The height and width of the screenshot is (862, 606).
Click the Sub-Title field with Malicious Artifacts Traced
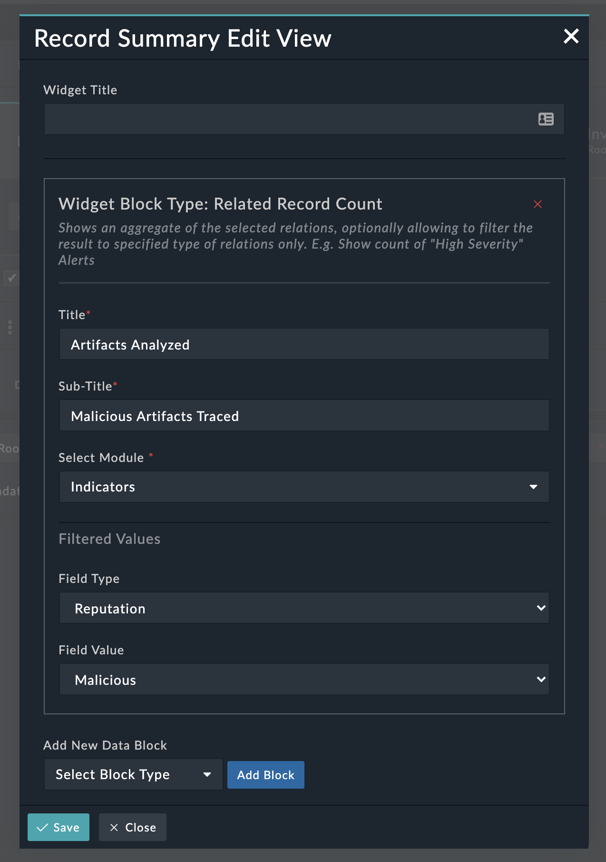(x=304, y=416)
